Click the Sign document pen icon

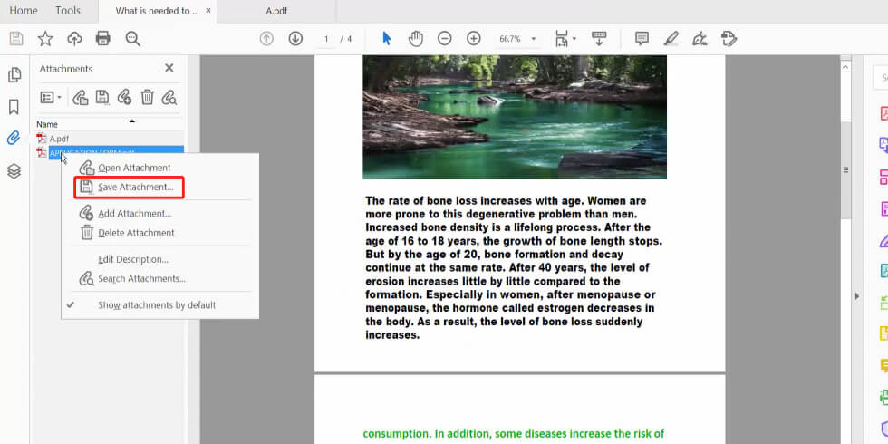[x=700, y=38]
